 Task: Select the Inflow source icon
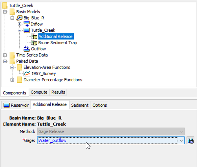[x=27, y=24]
